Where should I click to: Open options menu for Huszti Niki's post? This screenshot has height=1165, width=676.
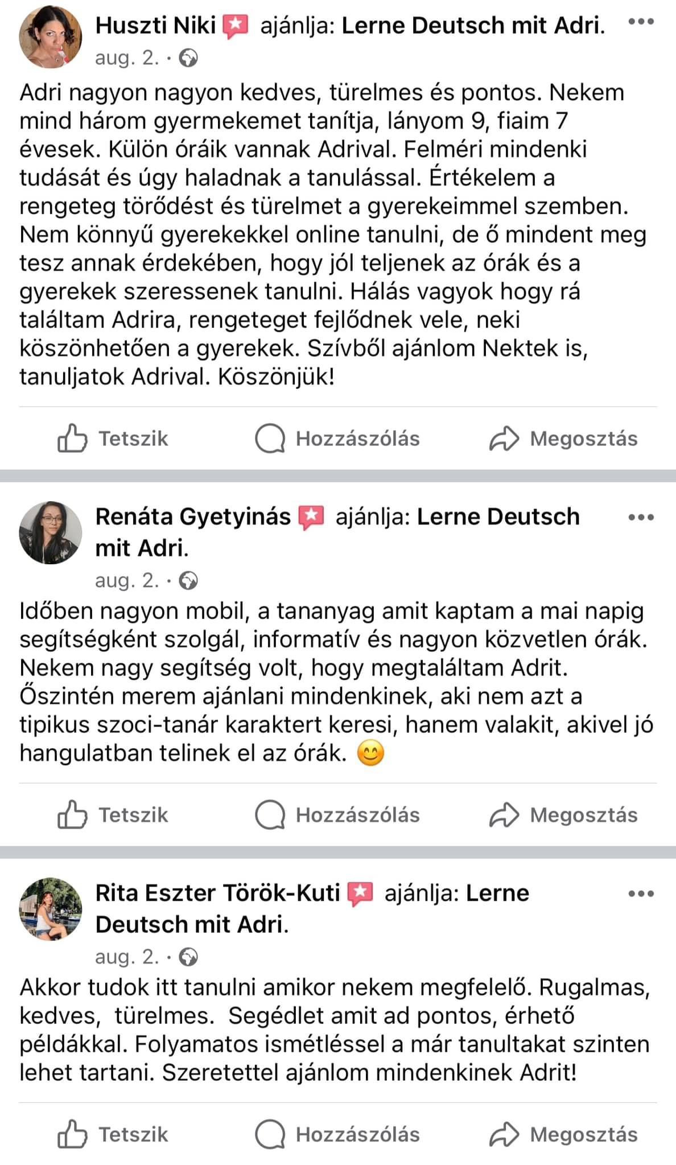tap(641, 22)
